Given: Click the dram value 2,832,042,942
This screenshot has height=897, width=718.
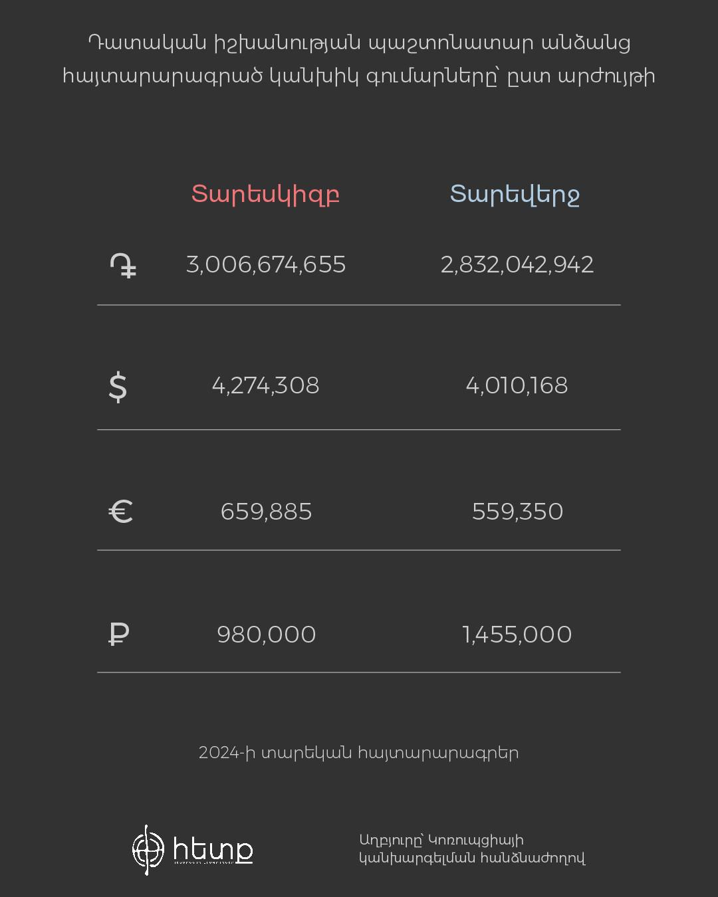Looking at the screenshot, I should (517, 264).
